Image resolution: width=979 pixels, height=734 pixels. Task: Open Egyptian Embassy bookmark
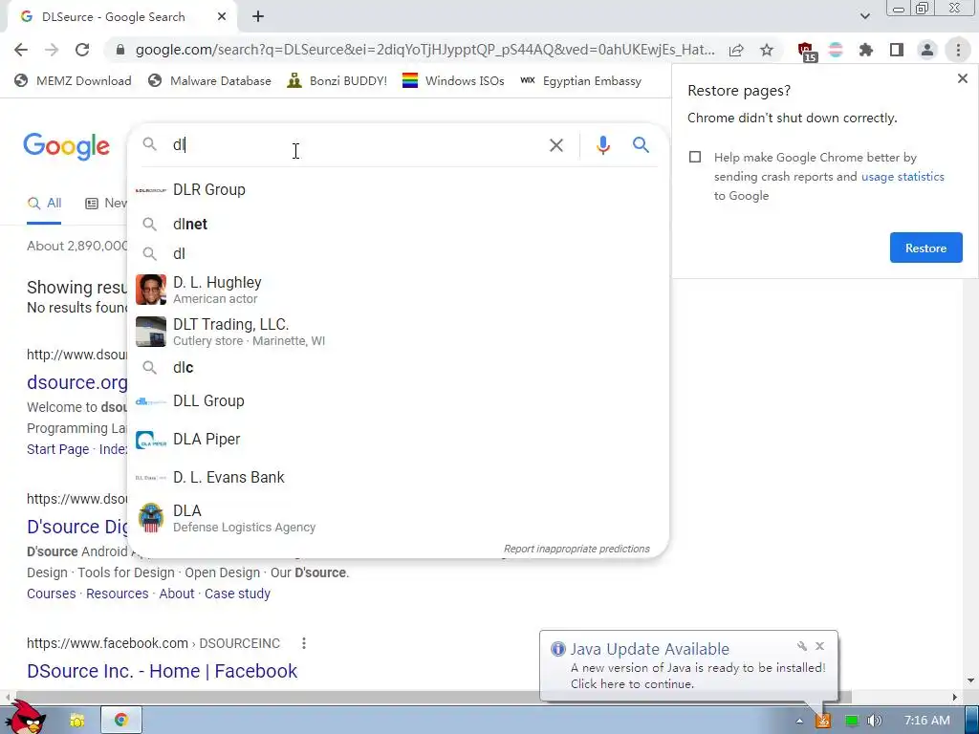(580, 80)
